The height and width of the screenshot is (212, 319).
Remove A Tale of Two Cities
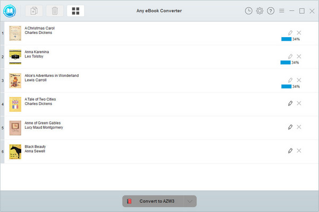(299, 103)
